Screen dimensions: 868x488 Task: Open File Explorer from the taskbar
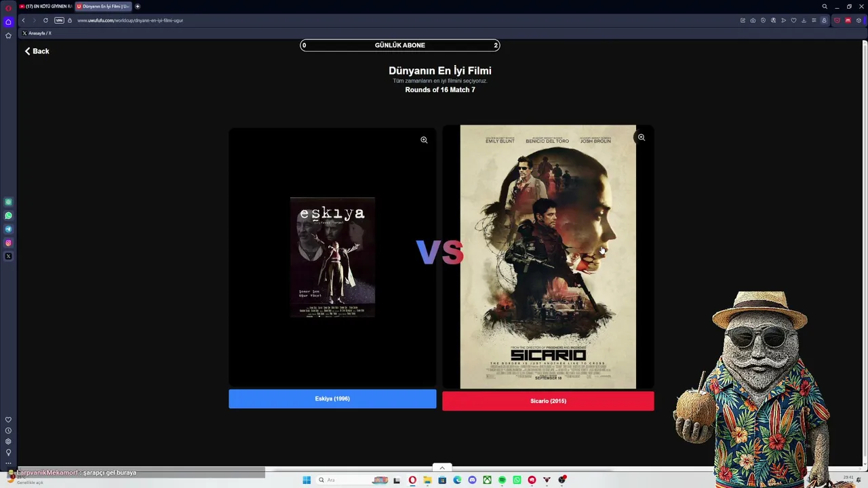(427, 480)
